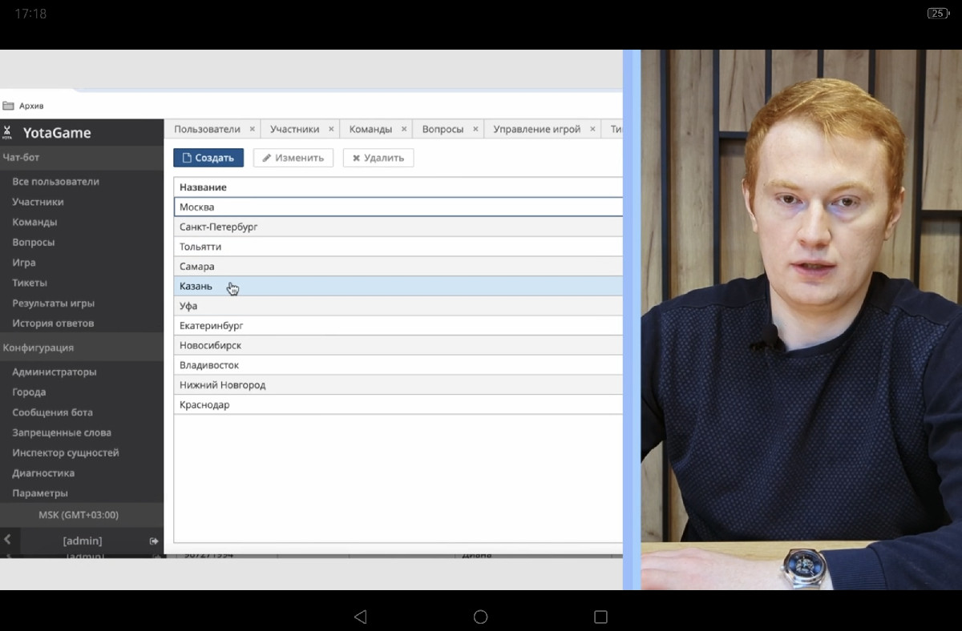
Task: Tap the Android recent apps button
Action: pyautogui.click(x=600, y=617)
